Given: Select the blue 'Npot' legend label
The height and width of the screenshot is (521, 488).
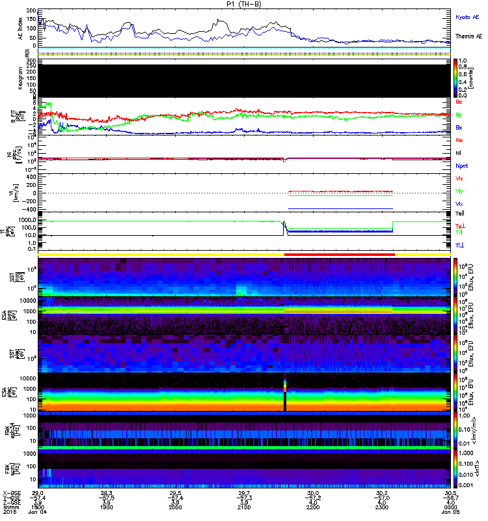Looking at the screenshot, I should (x=462, y=166).
